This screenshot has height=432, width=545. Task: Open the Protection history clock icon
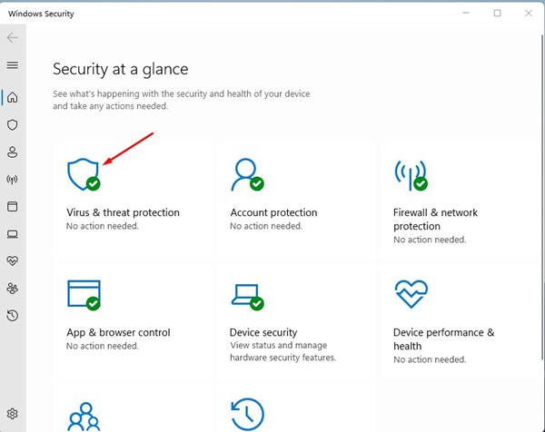tap(246, 414)
